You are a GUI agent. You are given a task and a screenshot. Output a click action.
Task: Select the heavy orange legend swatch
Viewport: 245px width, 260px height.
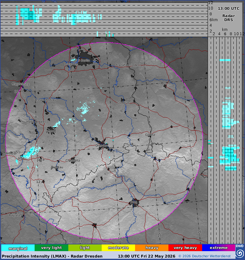point(152,248)
